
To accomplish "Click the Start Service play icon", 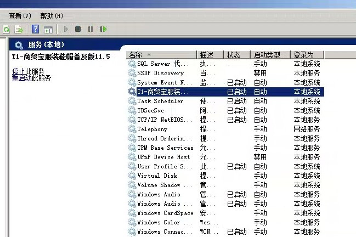I will coord(66,29).
